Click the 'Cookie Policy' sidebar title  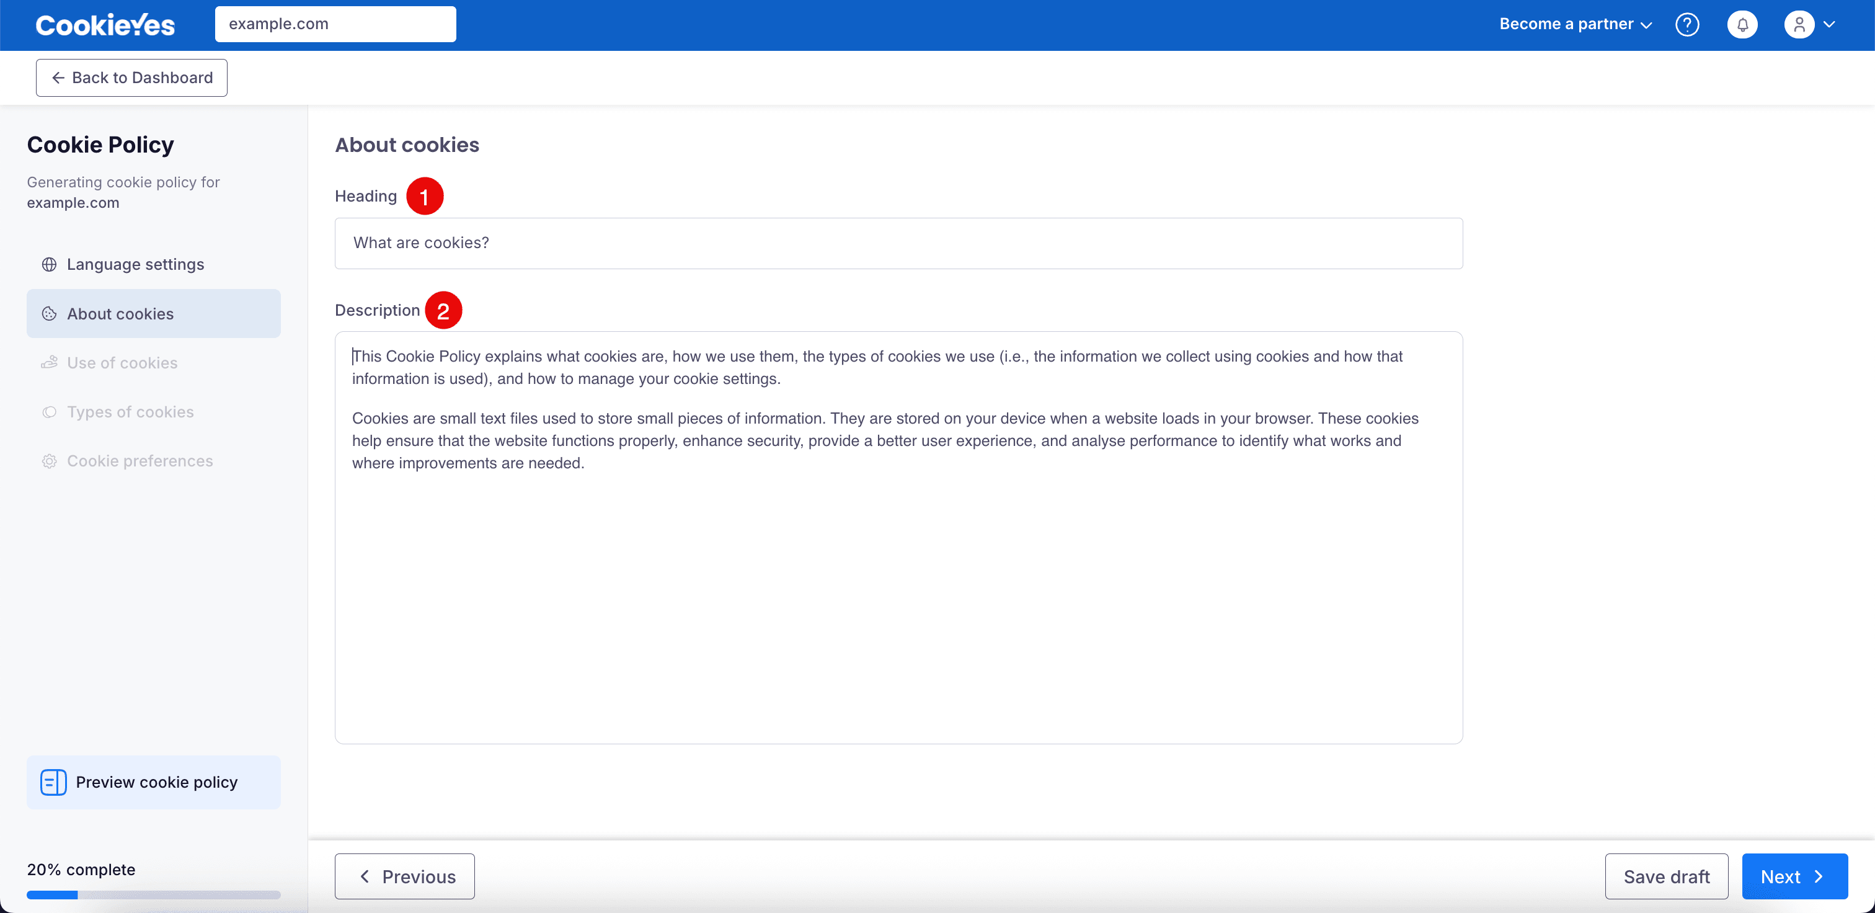point(100,145)
